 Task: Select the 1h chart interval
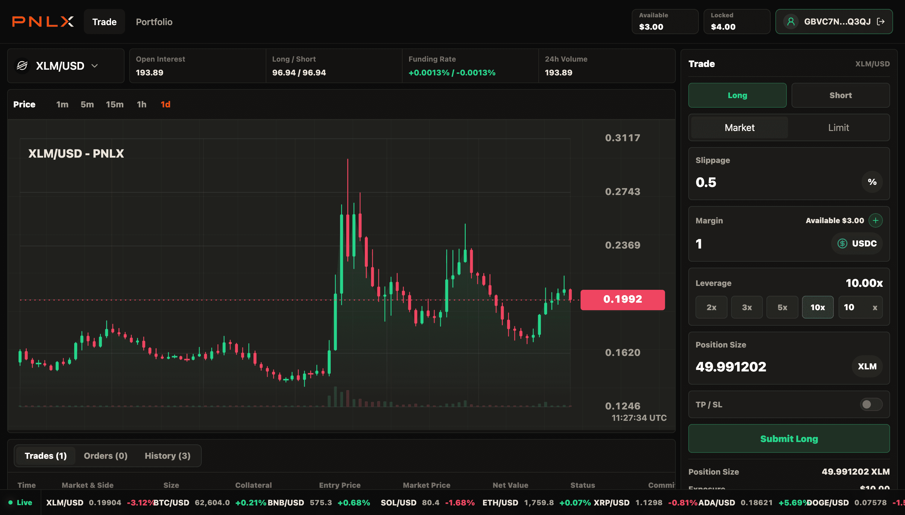142,104
